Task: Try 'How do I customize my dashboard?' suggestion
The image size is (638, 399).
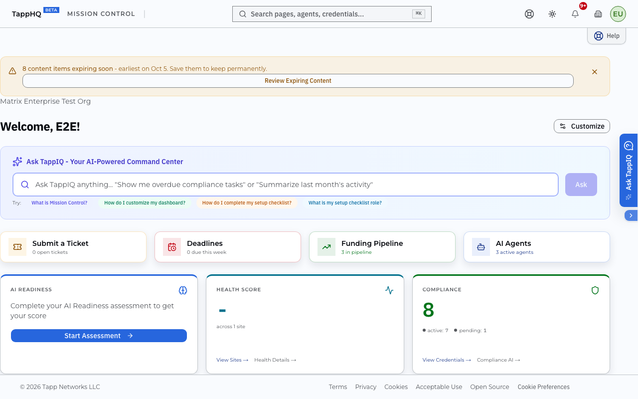Action: coord(145,203)
